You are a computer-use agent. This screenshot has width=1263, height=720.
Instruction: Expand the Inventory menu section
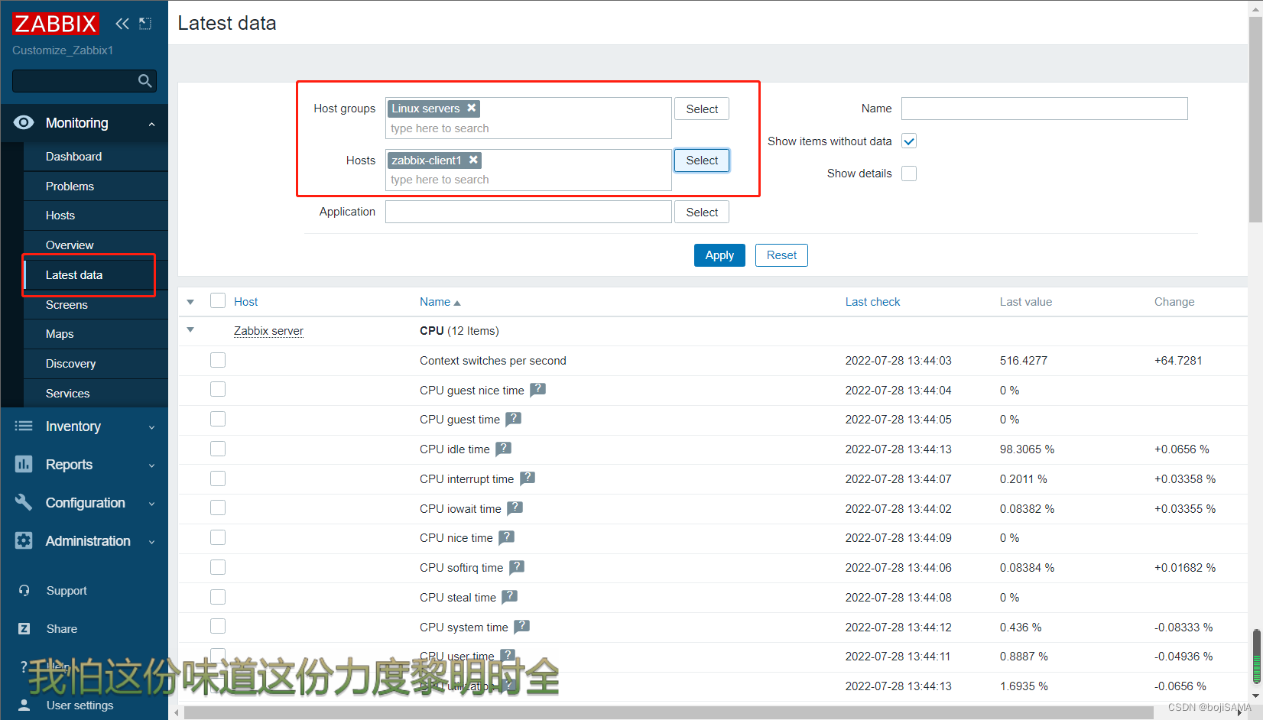151,427
